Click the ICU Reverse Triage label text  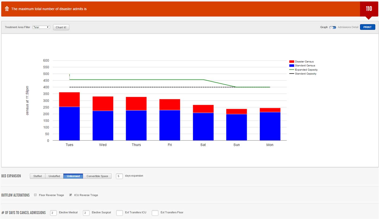(x=86, y=195)
